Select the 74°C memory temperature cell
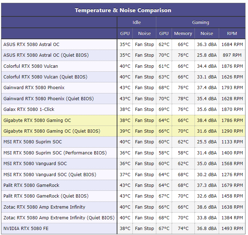 tap(183, 229)
